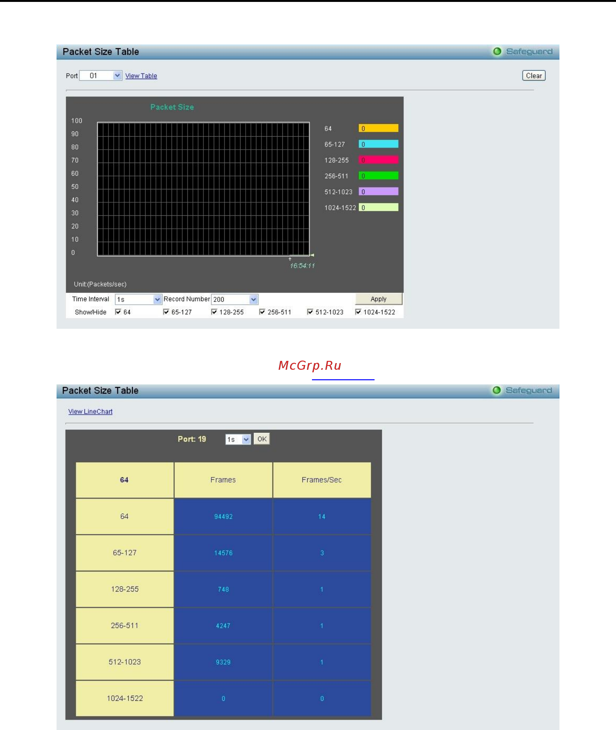Click the 14 frames/sec cell
616x730 pixels.
[x=322, y=516]
